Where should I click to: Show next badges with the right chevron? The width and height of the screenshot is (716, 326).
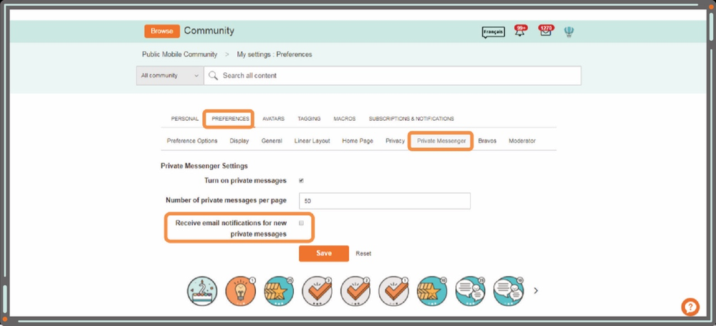pyautogui.click(x=535, y=290)
